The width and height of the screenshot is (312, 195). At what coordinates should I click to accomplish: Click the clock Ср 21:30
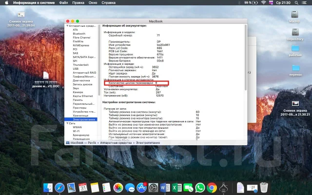(x=283, y=2)
